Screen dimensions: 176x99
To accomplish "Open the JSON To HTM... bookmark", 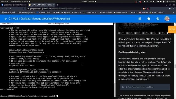I will 90,12.
